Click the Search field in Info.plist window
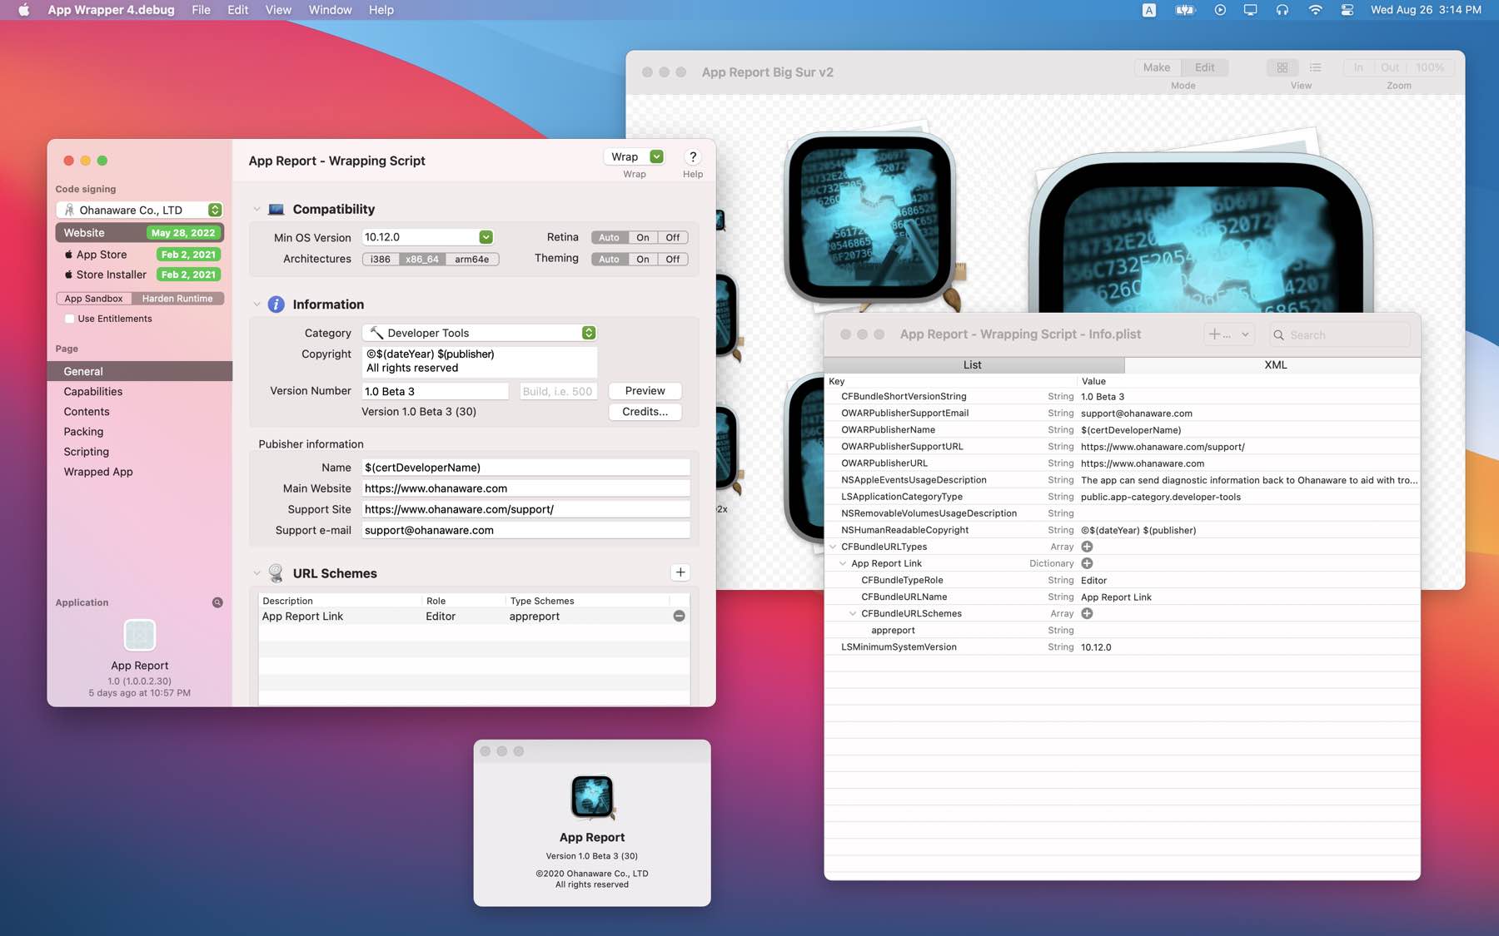The image size is (1499, 936). click(x=1340, y=334)
